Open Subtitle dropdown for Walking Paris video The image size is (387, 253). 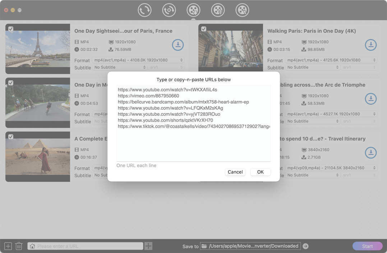pos(313,67)
